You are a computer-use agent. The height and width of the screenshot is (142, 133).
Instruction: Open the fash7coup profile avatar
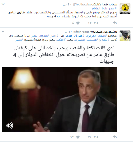125,36
